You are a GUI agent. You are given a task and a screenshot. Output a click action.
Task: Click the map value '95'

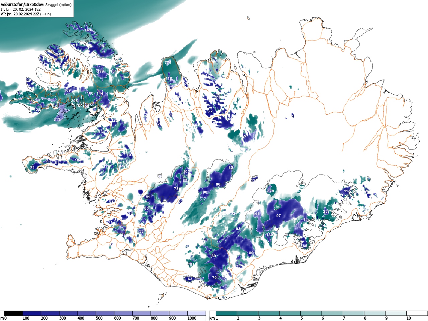102,46
